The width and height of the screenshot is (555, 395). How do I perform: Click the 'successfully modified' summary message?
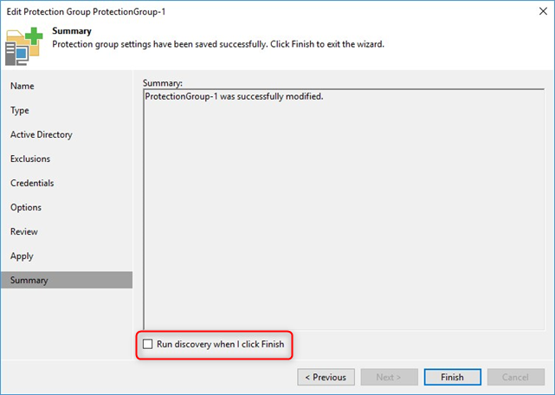tap(235, 96)
